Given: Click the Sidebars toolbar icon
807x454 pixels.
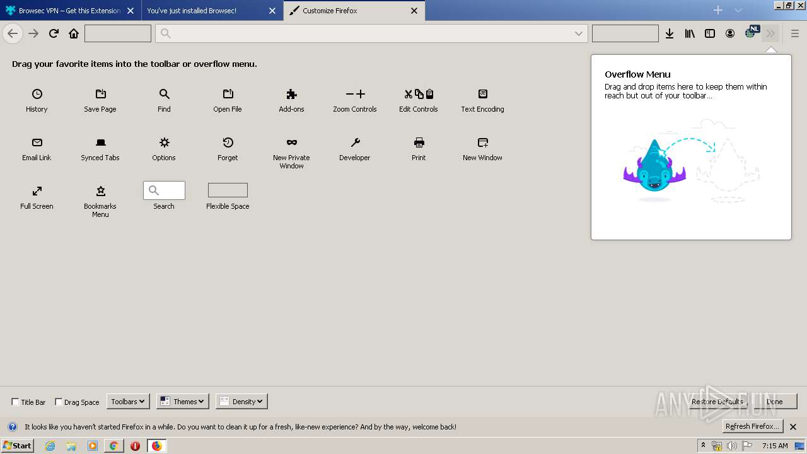Looking at the screenshot, I should pos(710,33).
